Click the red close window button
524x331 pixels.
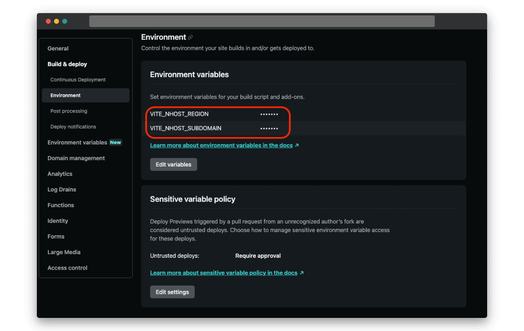tap(48, 21)
